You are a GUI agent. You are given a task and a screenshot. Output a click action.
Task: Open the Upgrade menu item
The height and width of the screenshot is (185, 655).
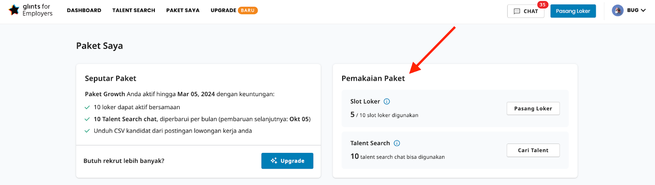point(224,11)
